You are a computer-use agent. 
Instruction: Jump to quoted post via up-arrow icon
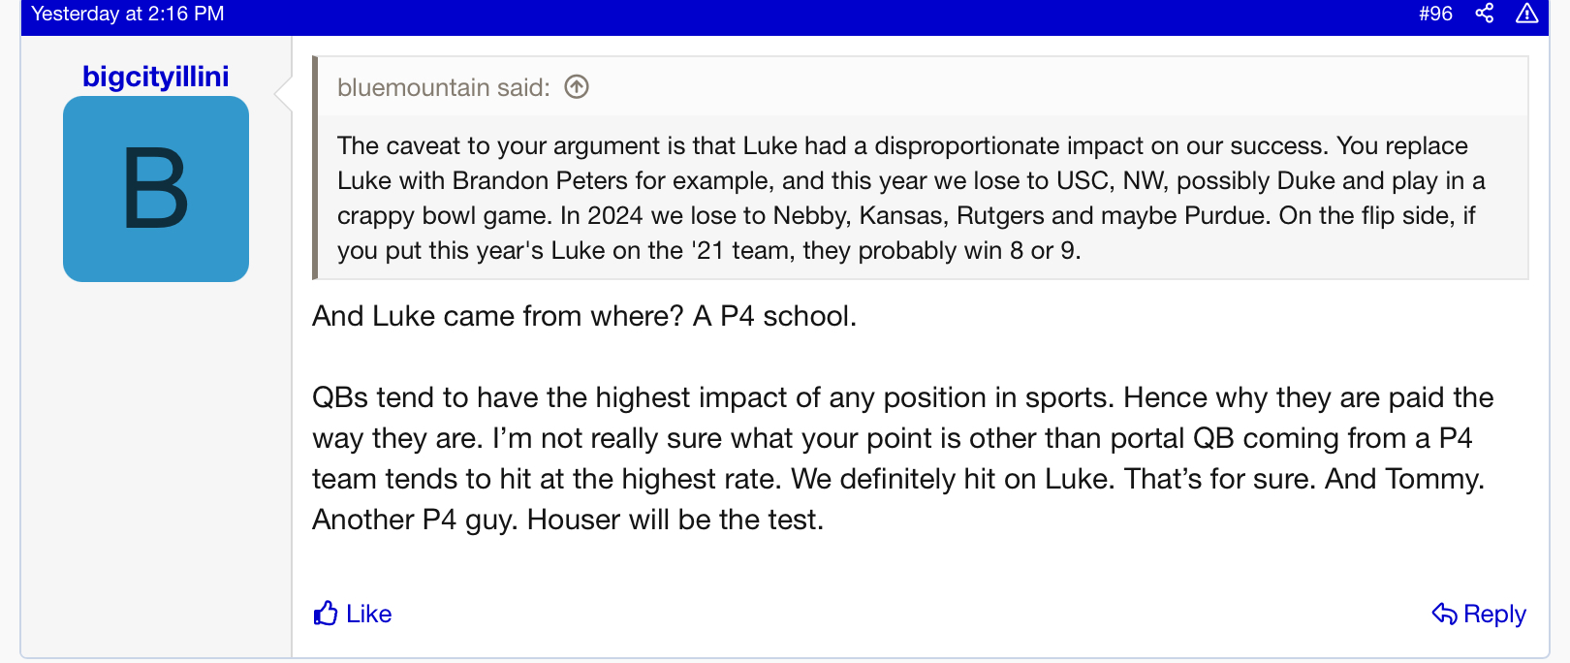point(577,87)
